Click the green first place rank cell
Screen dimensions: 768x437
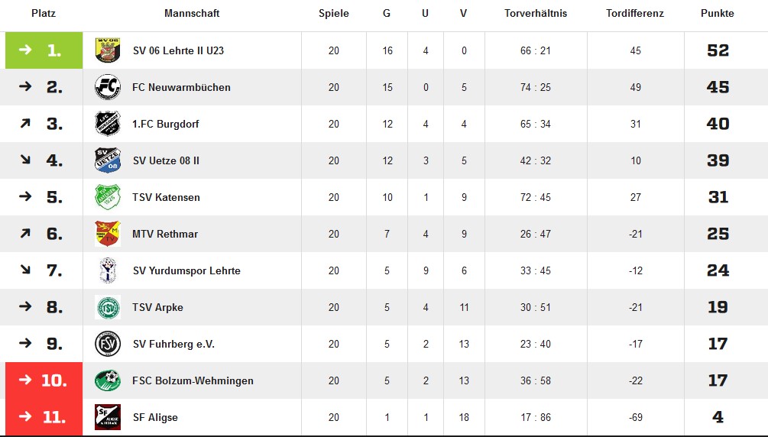tap(44, 50)
